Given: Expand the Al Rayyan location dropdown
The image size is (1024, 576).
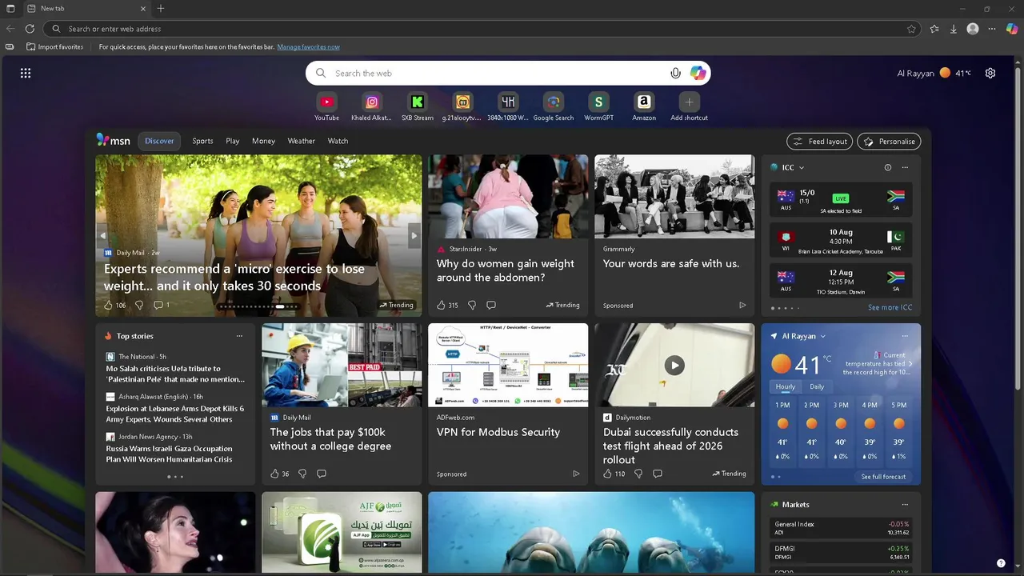Looking at the screenshot, I should tap(822, 336).
